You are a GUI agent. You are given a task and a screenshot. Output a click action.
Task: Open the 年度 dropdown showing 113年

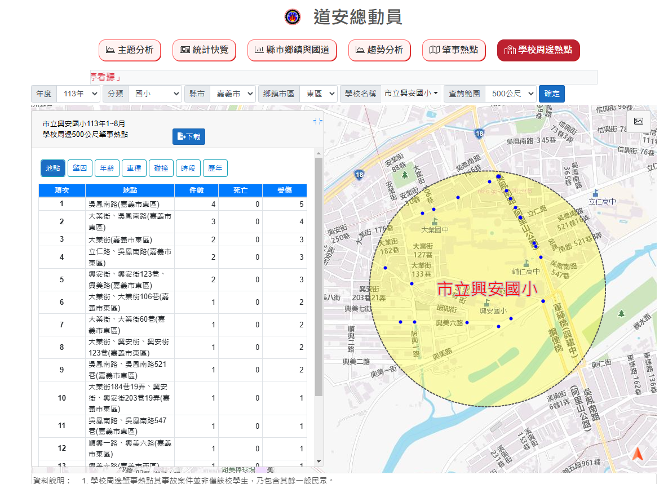point(78,94)
